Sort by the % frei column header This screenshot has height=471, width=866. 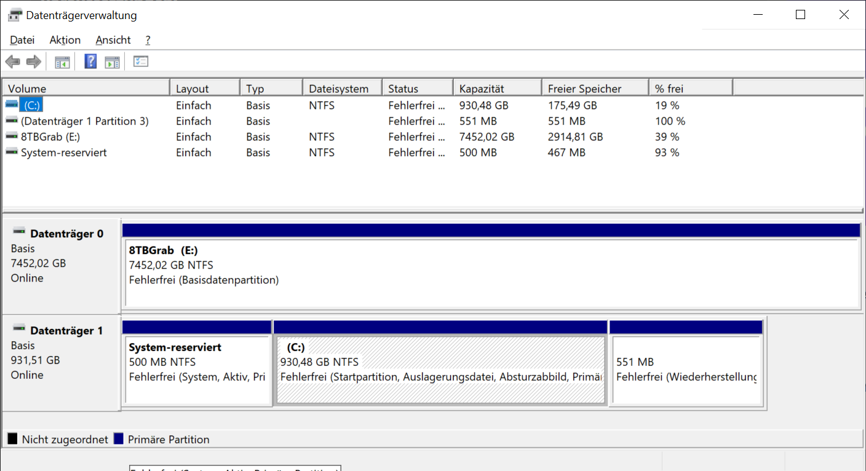pyautogui.click(x=691, y=89)
